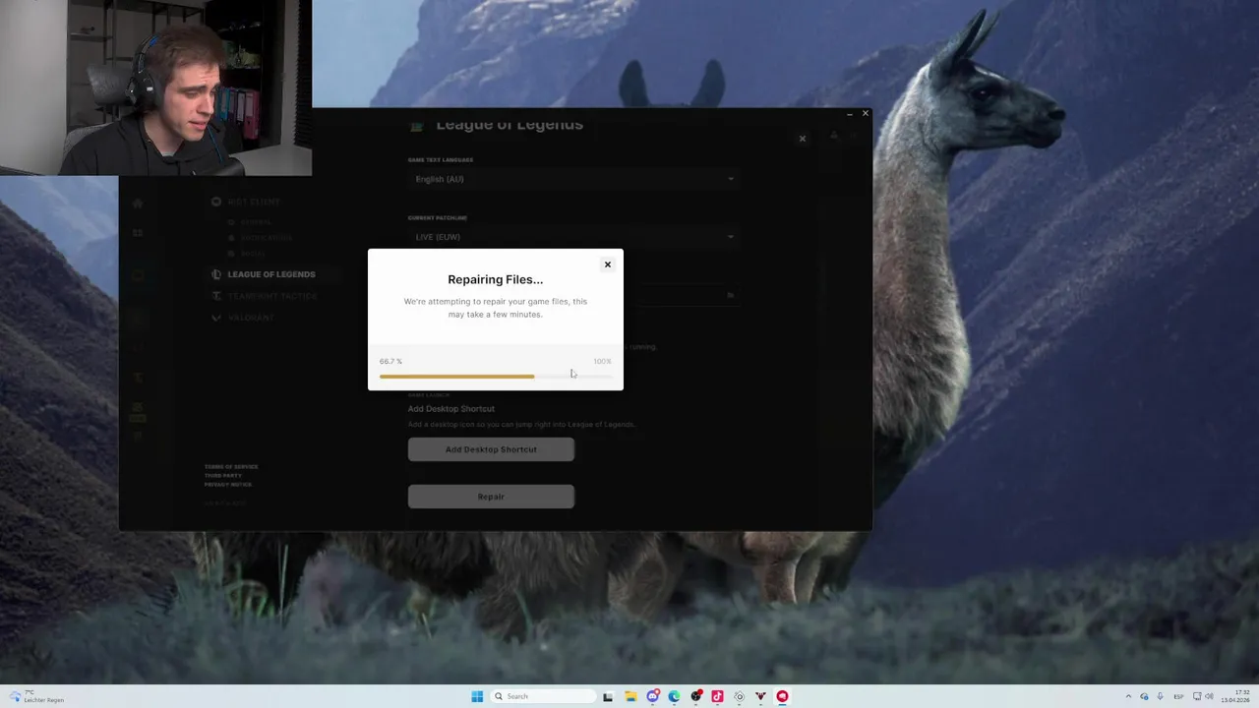Open Valorant from the taskbar
Image resolution: width=1259 pixels, height=708 pixels.
pos(760,696)
